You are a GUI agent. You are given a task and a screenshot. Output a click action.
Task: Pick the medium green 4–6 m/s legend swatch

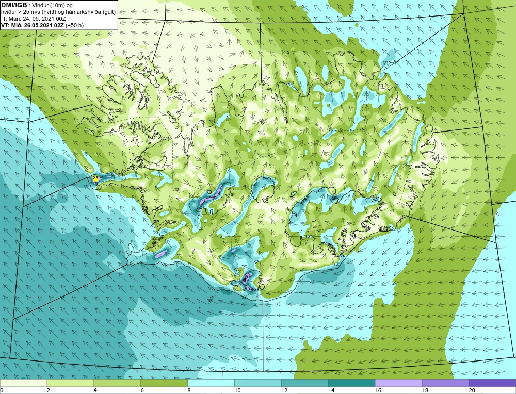[117, 383]
